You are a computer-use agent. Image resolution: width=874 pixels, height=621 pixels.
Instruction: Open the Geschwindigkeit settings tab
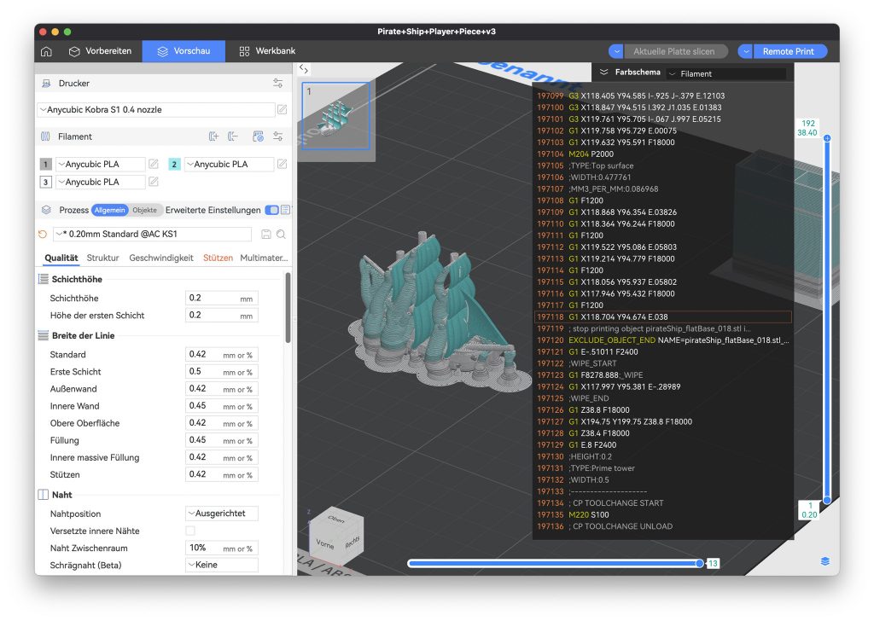point(161,258)
